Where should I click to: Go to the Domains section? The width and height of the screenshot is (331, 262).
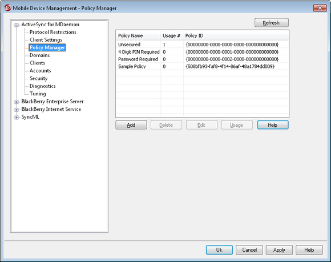pyautogui.click(x=40, y=55)
